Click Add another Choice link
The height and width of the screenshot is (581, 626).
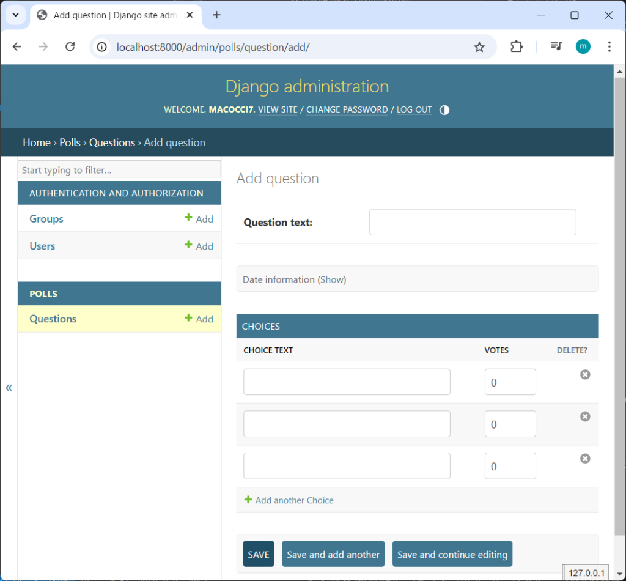(294, 500)
